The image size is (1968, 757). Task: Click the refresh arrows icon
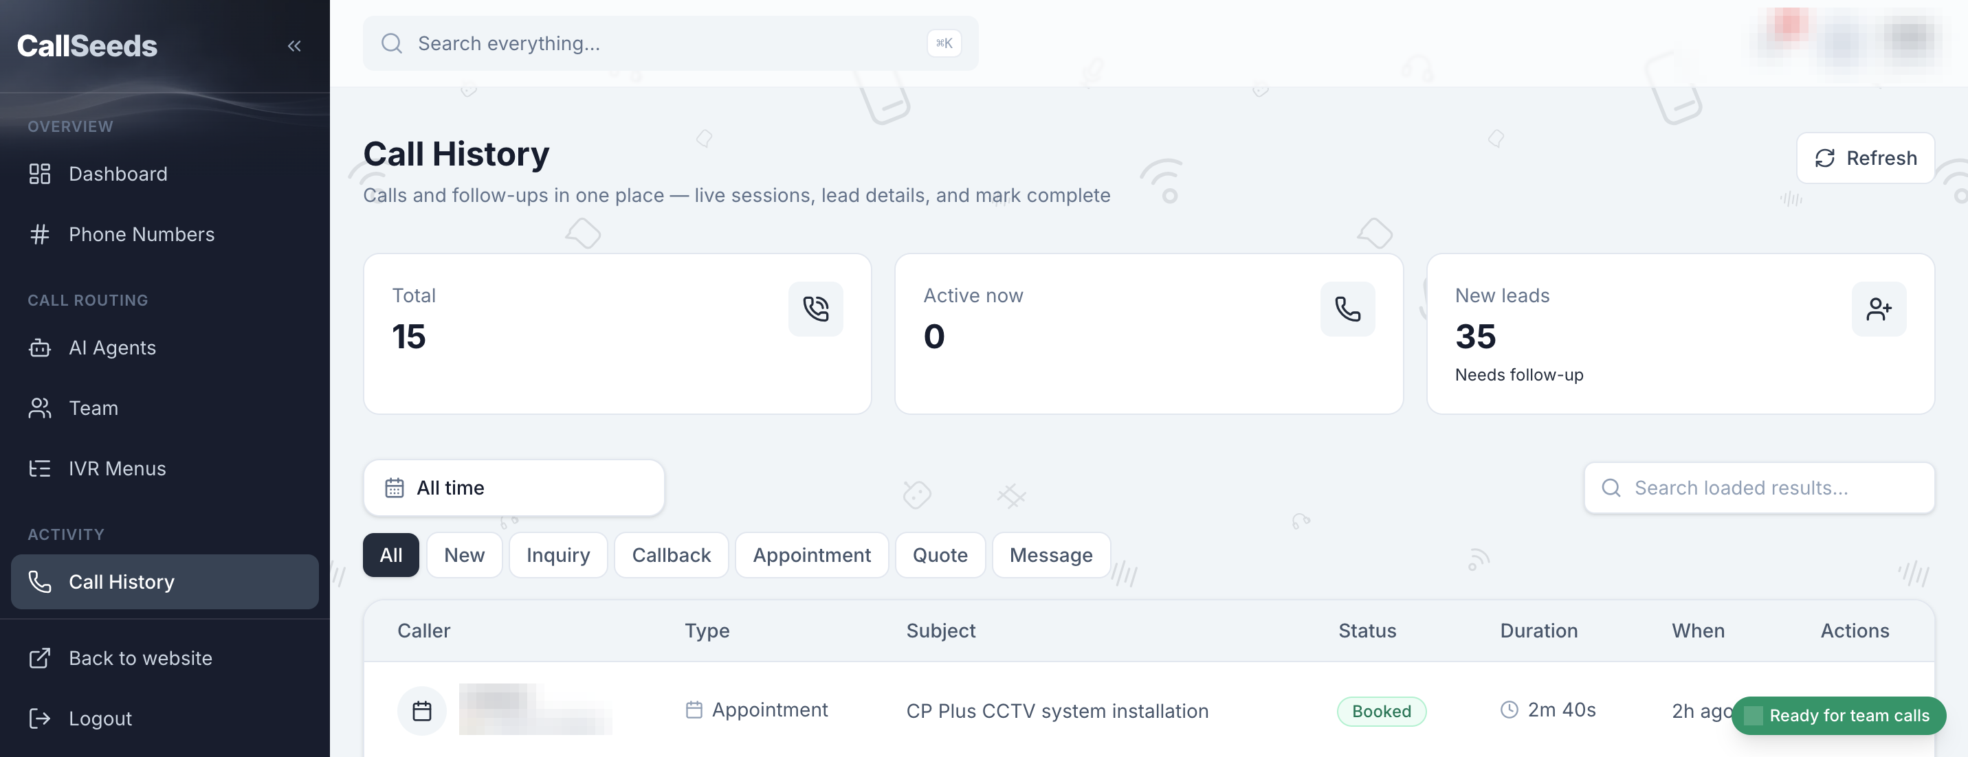point(1824,158)
